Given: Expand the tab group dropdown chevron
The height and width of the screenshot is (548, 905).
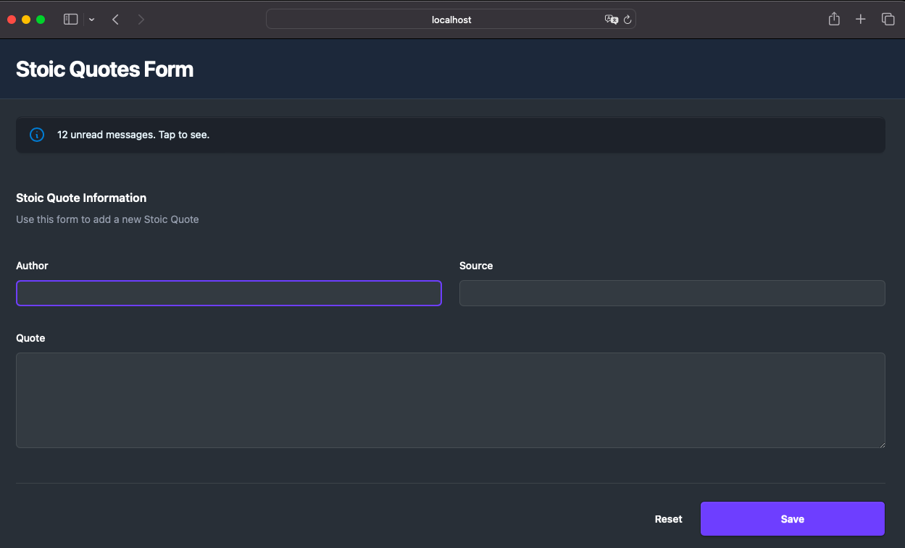Looking at the screenshot, I should pyautogui.click(x=91, y=20).
